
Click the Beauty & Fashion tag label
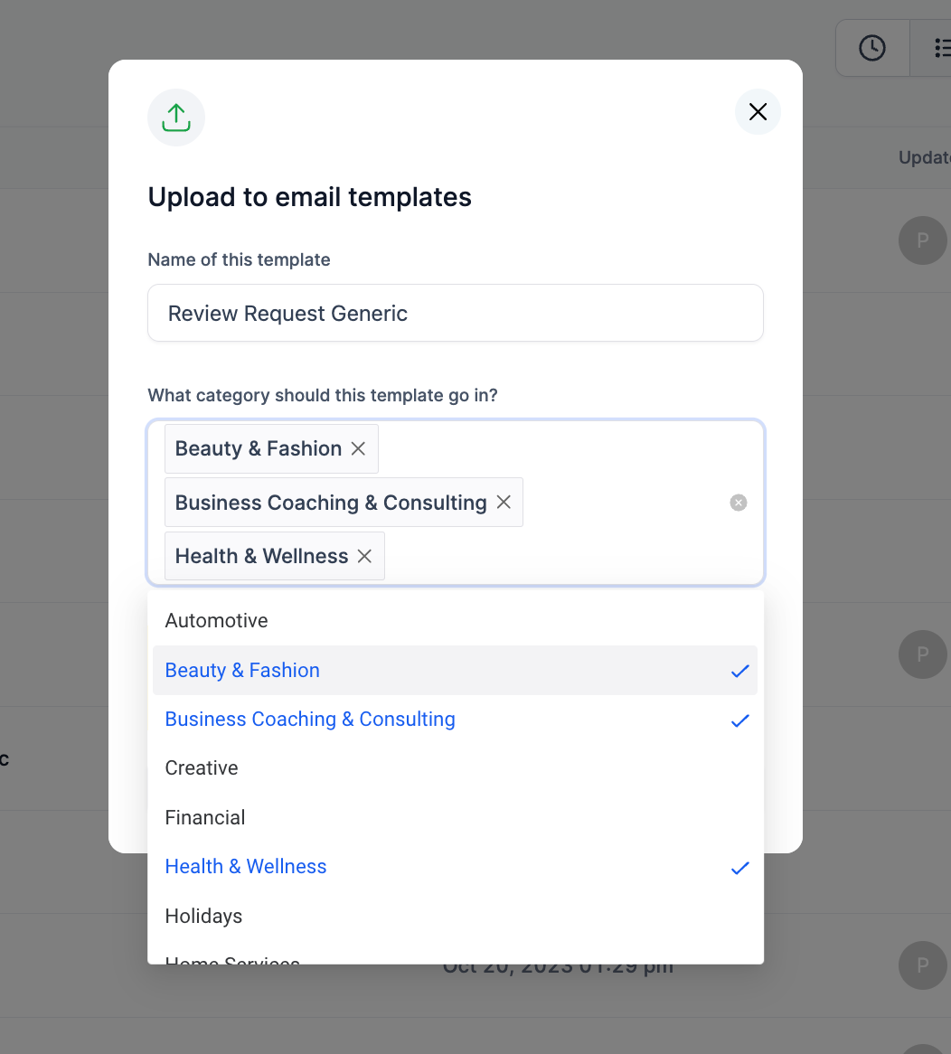click(x=258, y=448)
